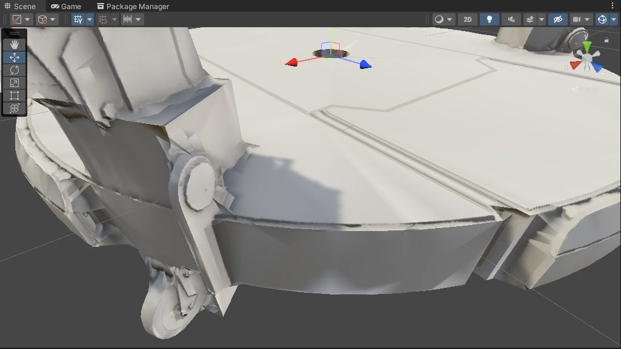Screen dimensions: 621x349
Task: Toggle scene effects layers button
Action: [530, 19]
